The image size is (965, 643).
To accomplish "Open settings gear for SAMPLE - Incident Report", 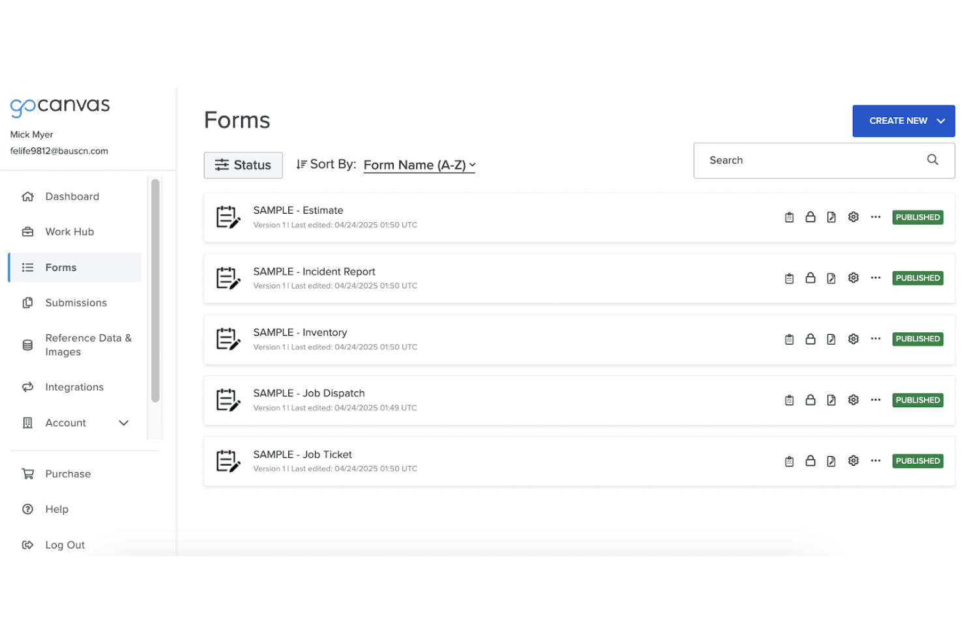I will click(x=854, y=278).
